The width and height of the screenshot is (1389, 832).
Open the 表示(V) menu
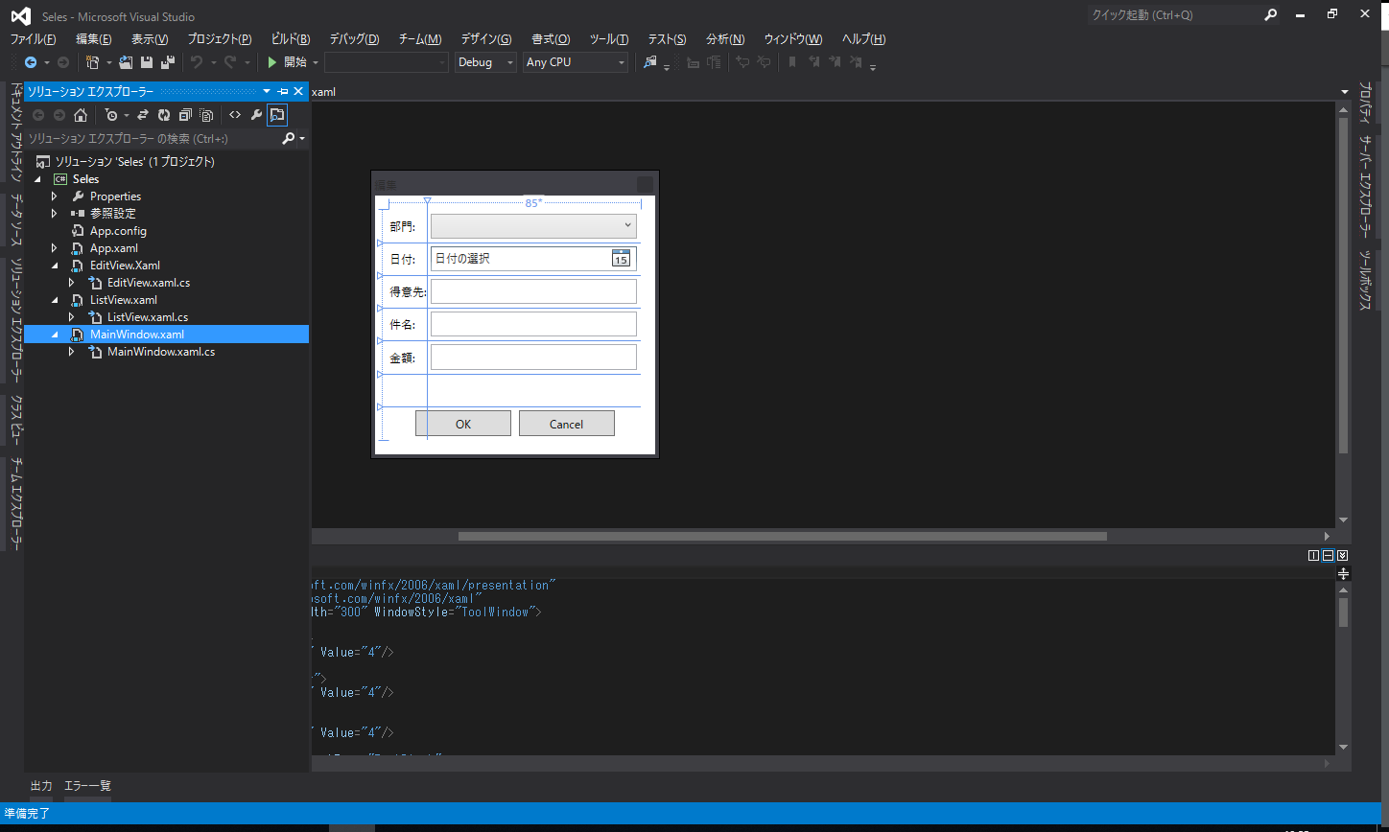pos(150,39)
